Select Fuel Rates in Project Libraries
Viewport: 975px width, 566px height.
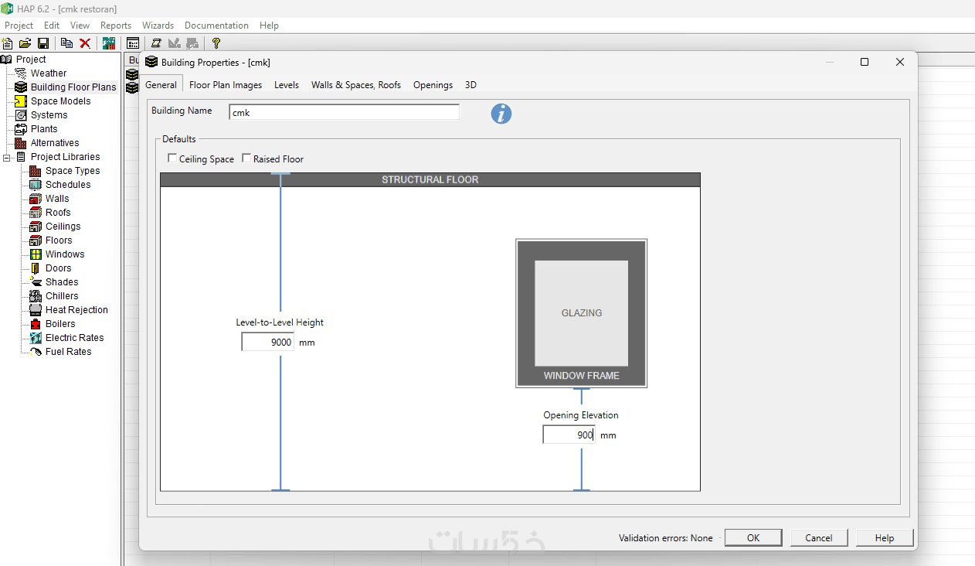(x=69, y=352)
